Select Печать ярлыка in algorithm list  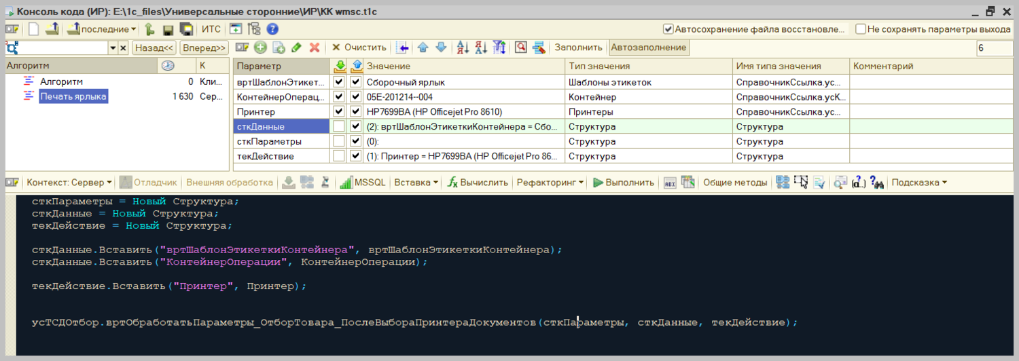pos(73,96)
